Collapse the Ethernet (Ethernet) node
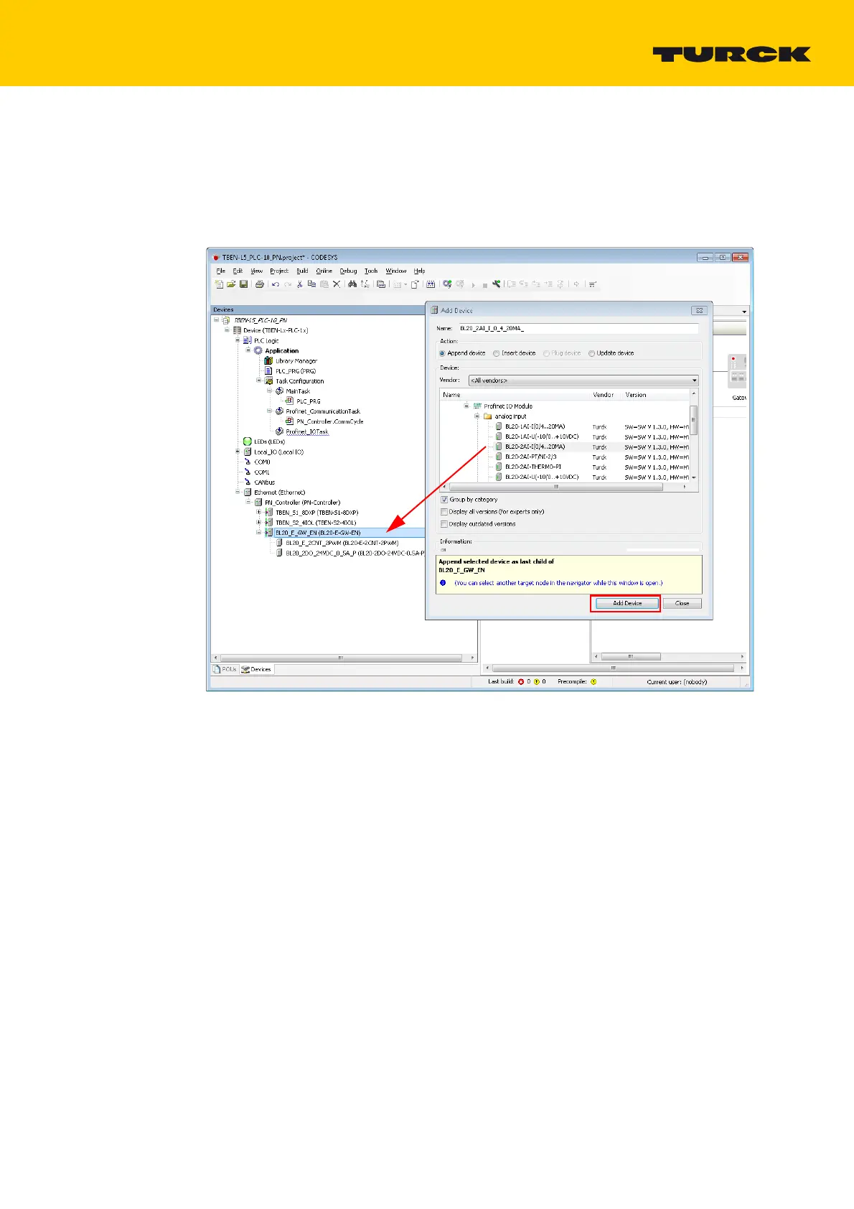 point(238,493)
